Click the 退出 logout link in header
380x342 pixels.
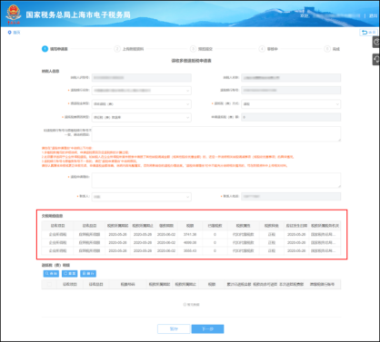pos(373,15)
